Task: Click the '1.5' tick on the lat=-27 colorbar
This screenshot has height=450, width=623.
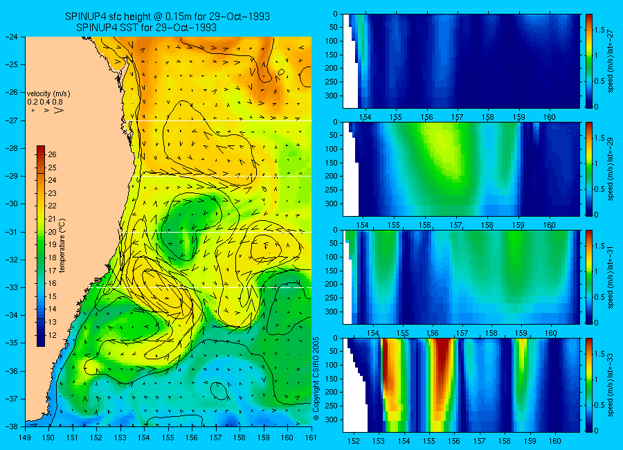Action: tap(599, 30)
